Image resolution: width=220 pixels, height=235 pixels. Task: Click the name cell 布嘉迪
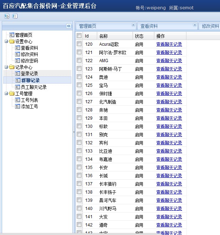pyautogui.click(x=105, y=159)
